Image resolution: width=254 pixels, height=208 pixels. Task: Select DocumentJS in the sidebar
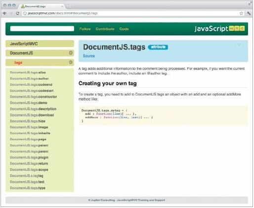[x=40, y=53]
